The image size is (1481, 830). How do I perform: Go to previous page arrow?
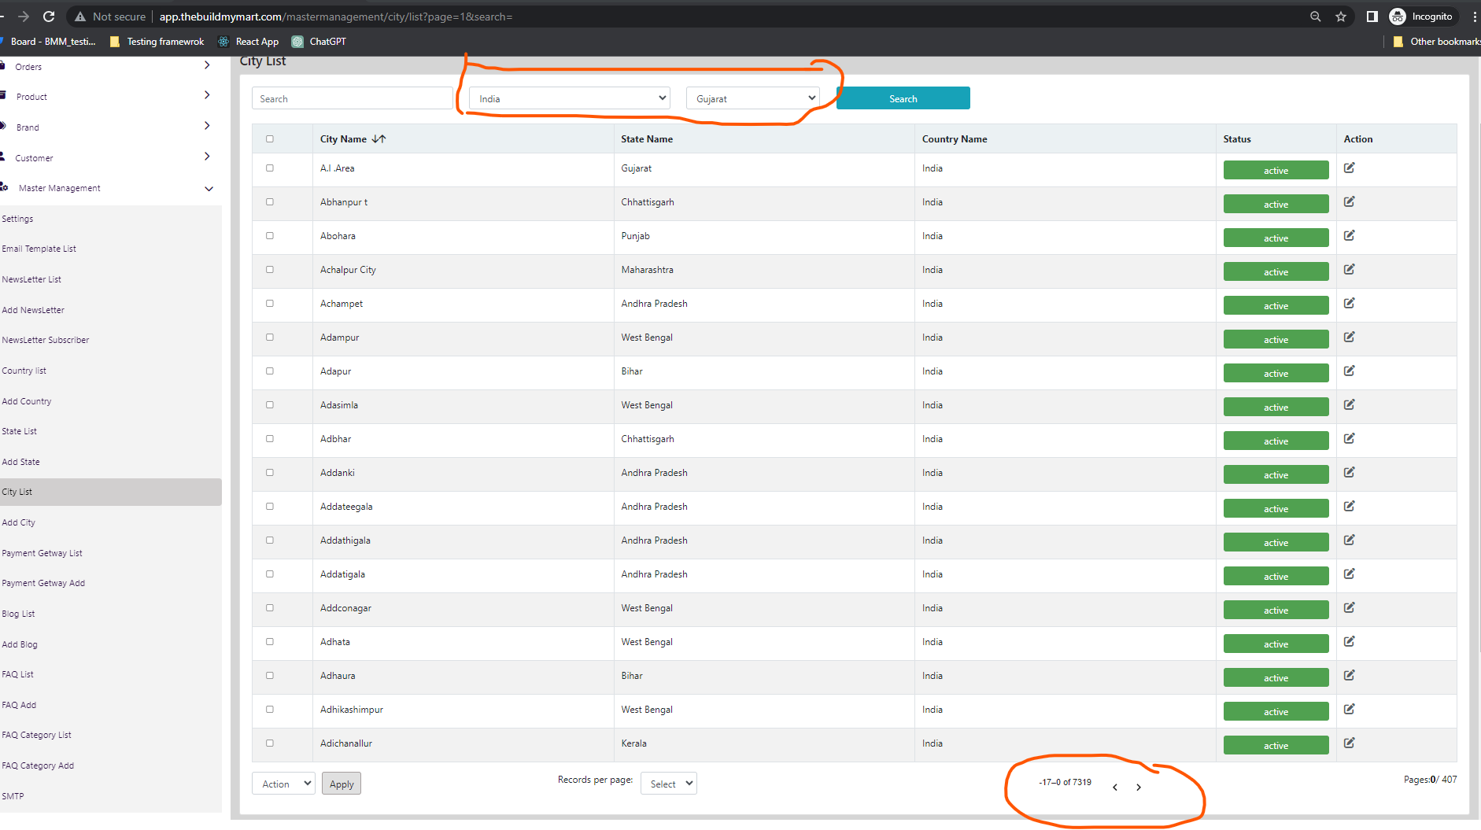[1115, 787]
